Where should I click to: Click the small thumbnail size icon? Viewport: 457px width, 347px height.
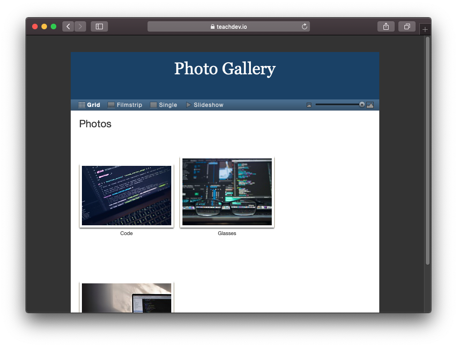pyautogui.click(x=309, y=105)
